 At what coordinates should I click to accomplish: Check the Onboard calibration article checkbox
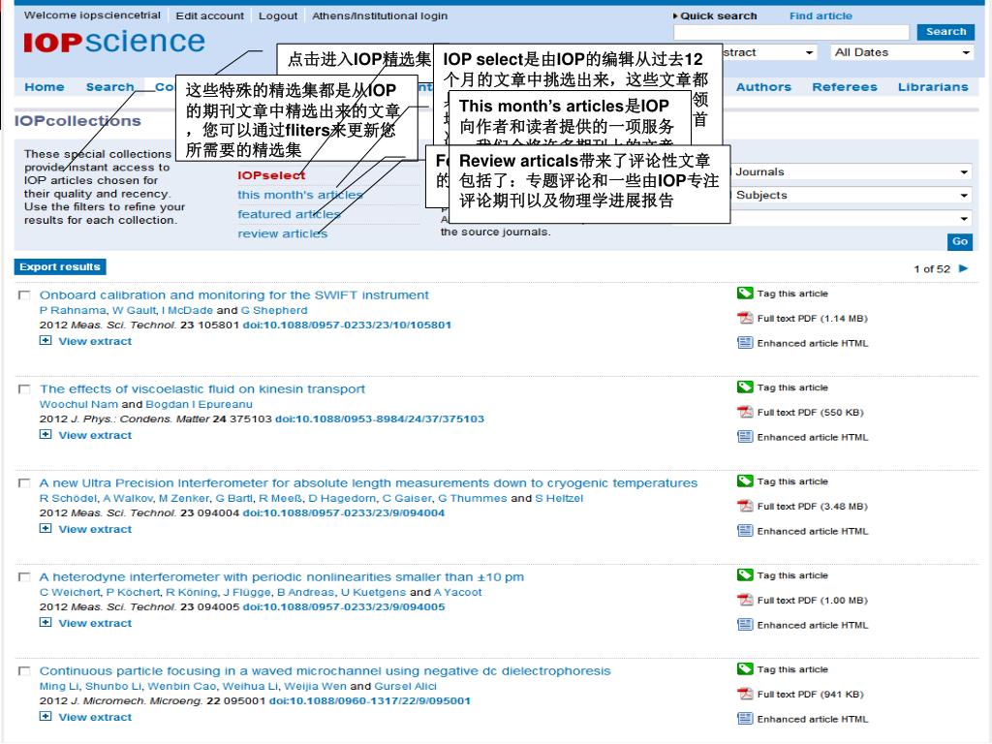pos(24,294)
